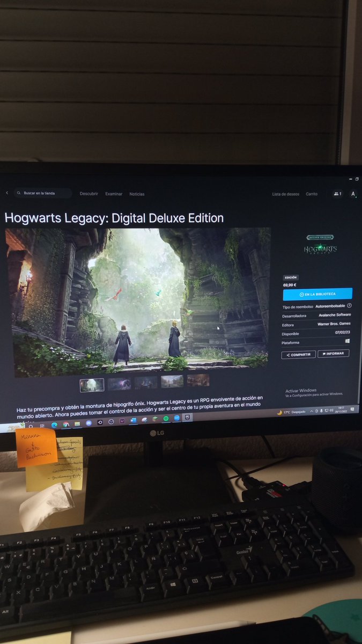Click the 69,99 € price
The height and width of the screenshot is (644, 362).
coord(290,284)
